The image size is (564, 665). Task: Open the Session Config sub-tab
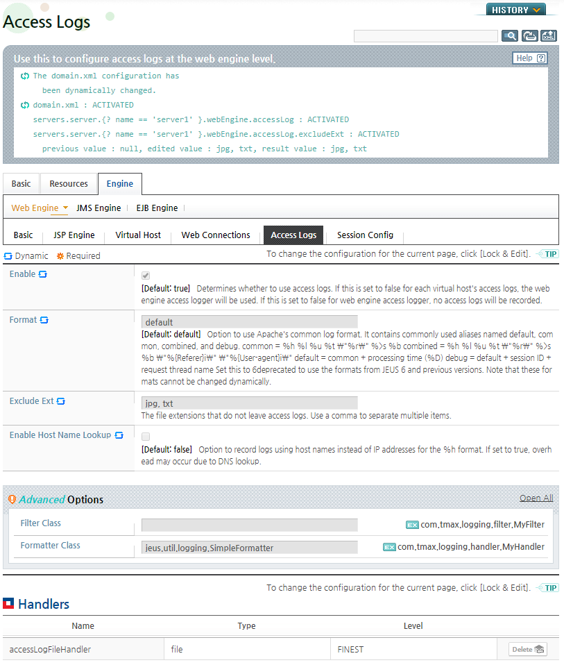click(366, 235)
